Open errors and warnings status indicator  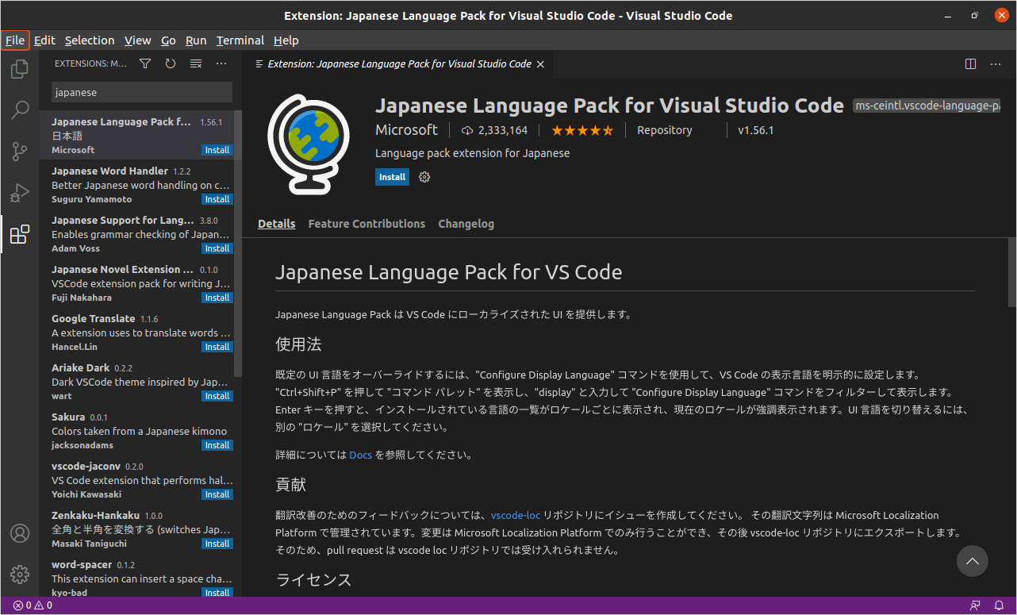click(x=33, y=605)
